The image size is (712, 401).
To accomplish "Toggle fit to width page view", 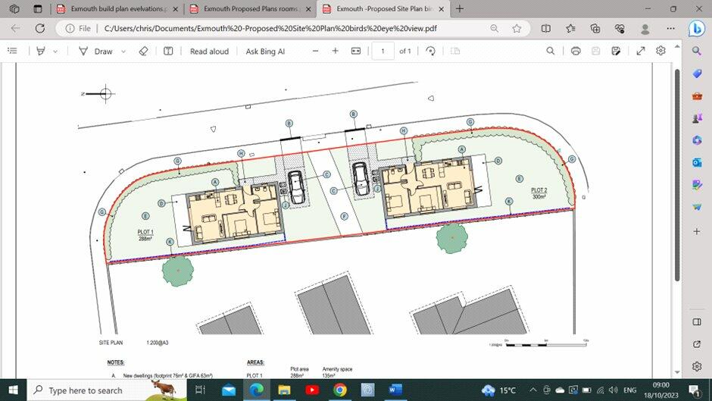I will [x=356, y=51].
